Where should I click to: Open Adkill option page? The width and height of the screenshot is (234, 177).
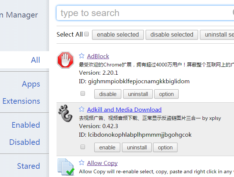(165, 147)
